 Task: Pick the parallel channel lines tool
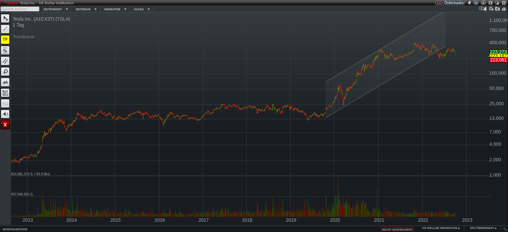[x=5, y=61]
